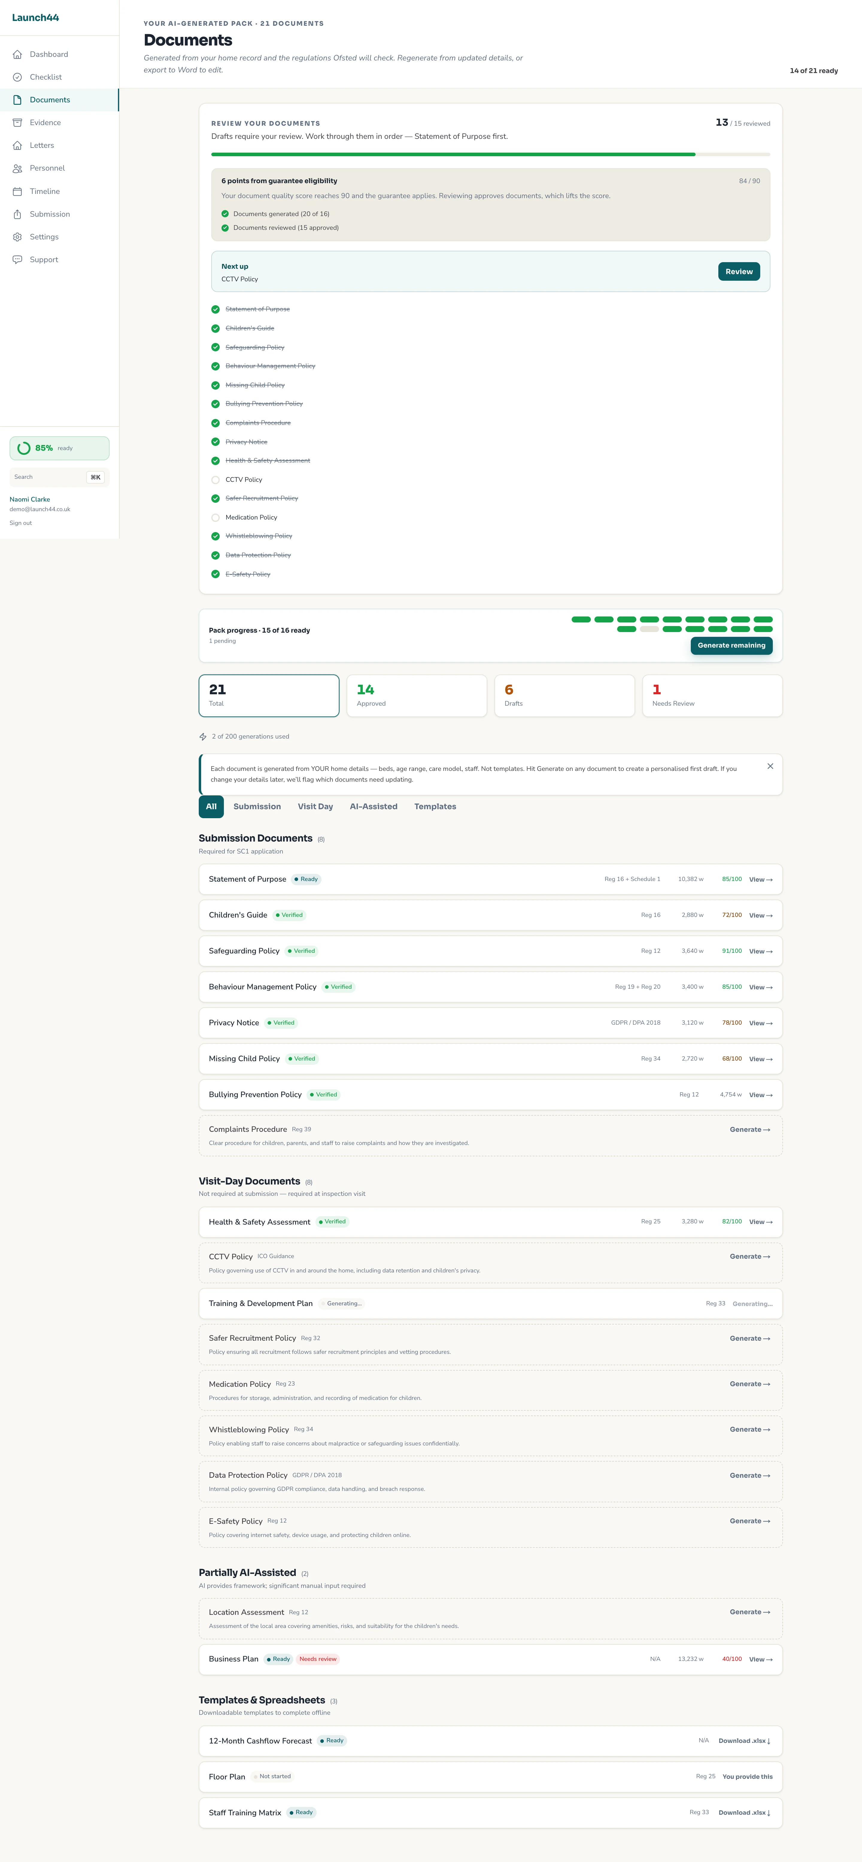The height and width of the screenshot is (1862, 862).
Task: View the Statement of Purpose document
Action: point(761,880)
